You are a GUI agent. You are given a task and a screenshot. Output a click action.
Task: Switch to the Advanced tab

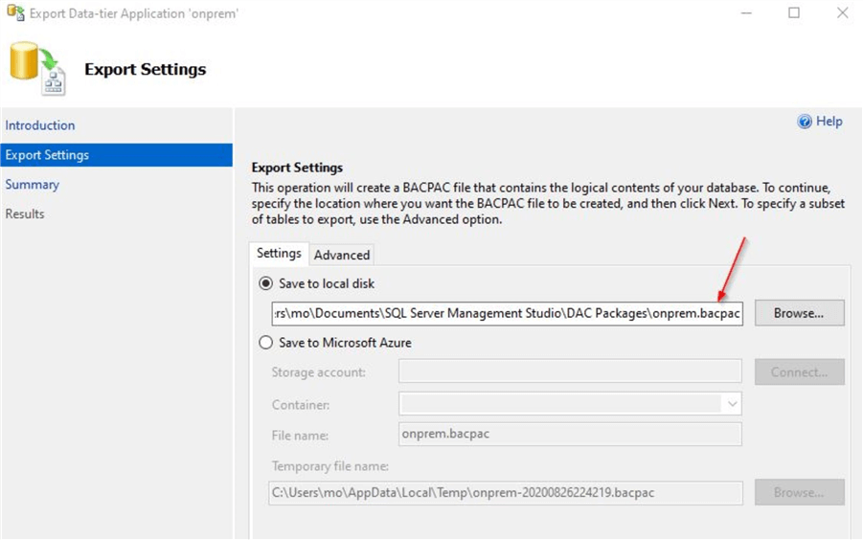click(342, 255)
